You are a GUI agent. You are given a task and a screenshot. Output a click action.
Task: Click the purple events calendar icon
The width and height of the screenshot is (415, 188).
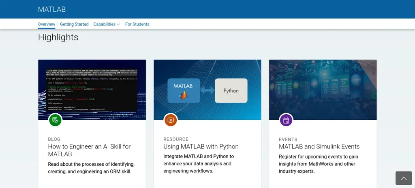coord(286,120)
